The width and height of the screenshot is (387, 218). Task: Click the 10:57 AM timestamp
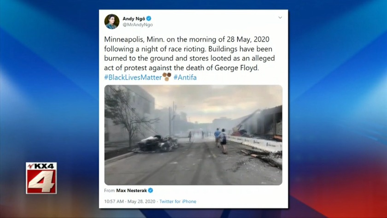coord(114,201)
